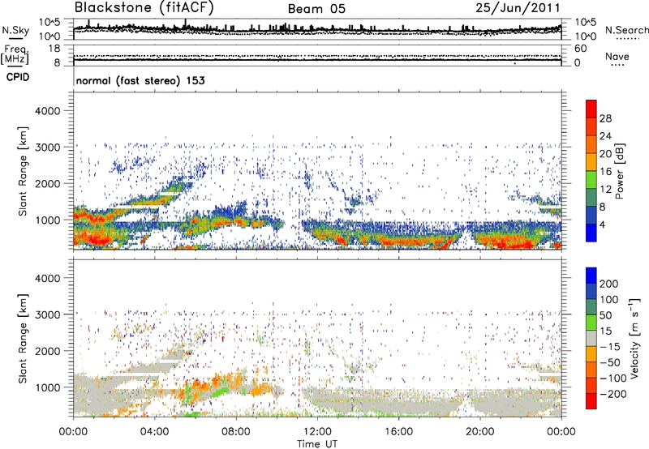Click 'Slant Range [km]' label of velocity panel
649x449 pixels.
[x=23, y=338]
